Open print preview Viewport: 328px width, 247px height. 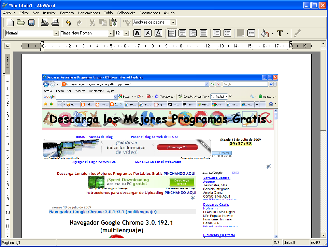[x=45, y=23]
